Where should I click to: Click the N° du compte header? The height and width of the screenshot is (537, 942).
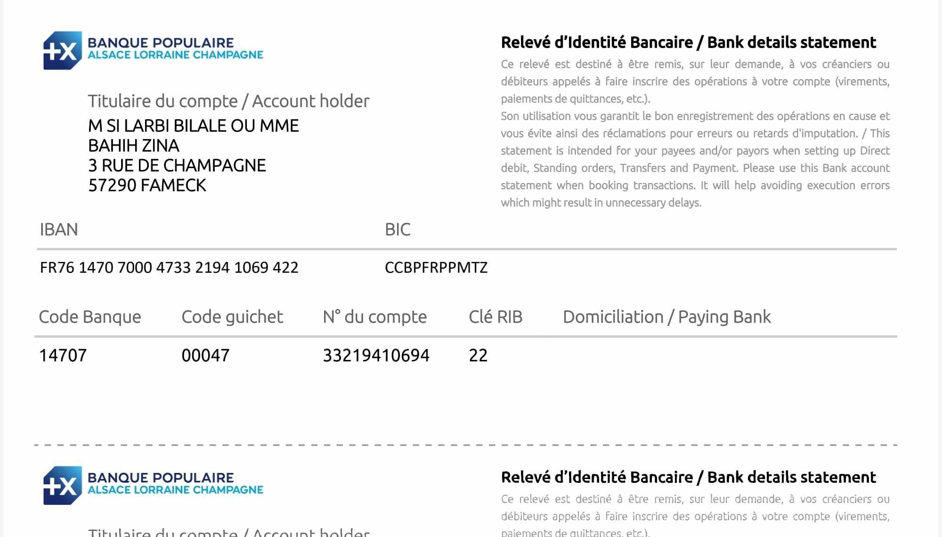pos(375,317)
